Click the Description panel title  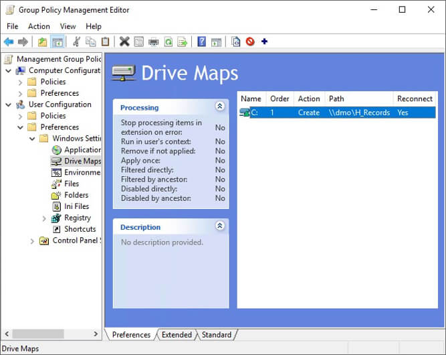click(x=140, y=227)
